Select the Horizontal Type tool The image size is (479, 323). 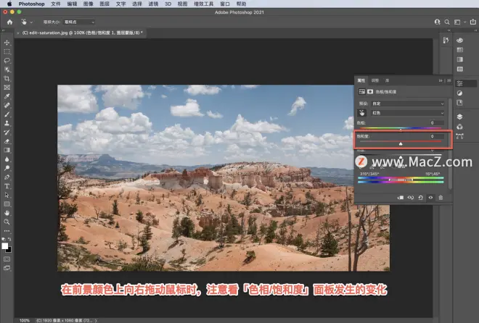[7, 186]
